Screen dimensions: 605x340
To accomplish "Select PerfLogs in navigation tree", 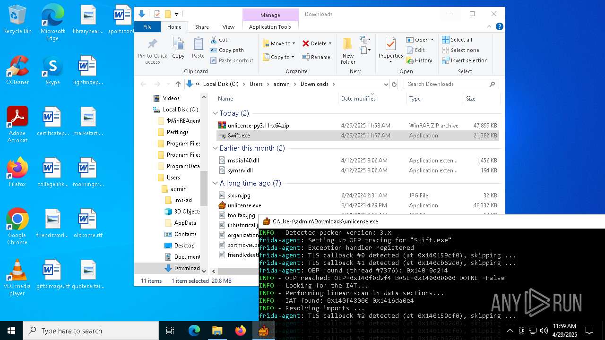I will (177, 132).
